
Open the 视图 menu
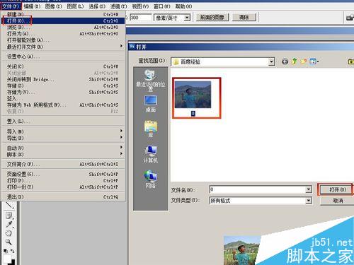(140, 6)
